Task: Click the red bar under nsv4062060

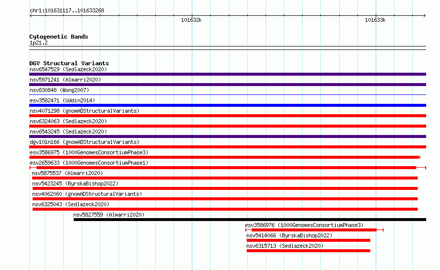Action: click(x=225, y=199)
